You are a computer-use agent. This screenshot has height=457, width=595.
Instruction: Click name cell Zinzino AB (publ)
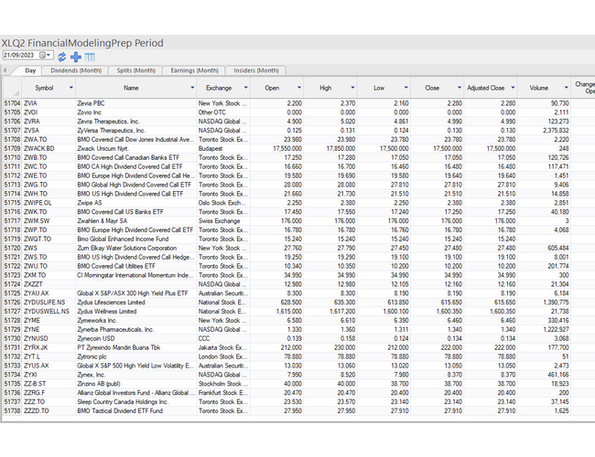click(135, 384)
